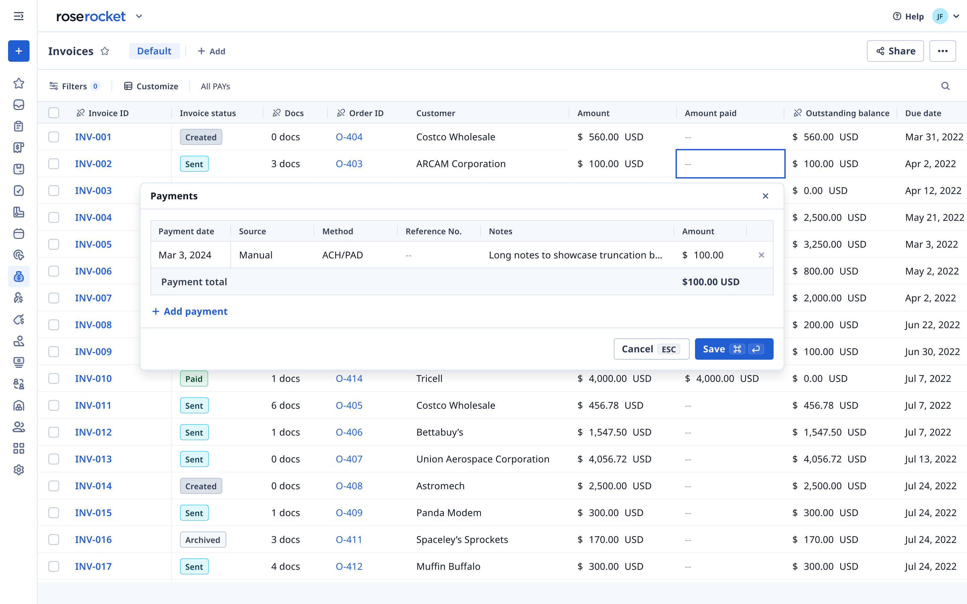The height and width of the screenshot is (604, 967).
Task: Open favorites star in the sidebar
Action: [19, 83]
